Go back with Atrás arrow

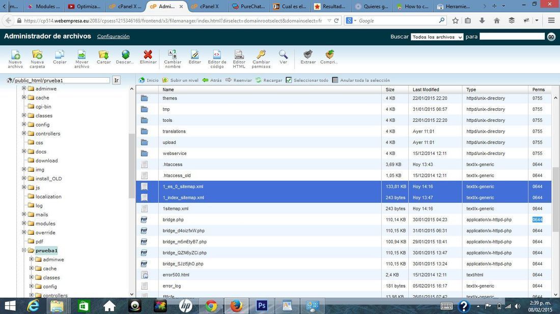pos(212,80)
